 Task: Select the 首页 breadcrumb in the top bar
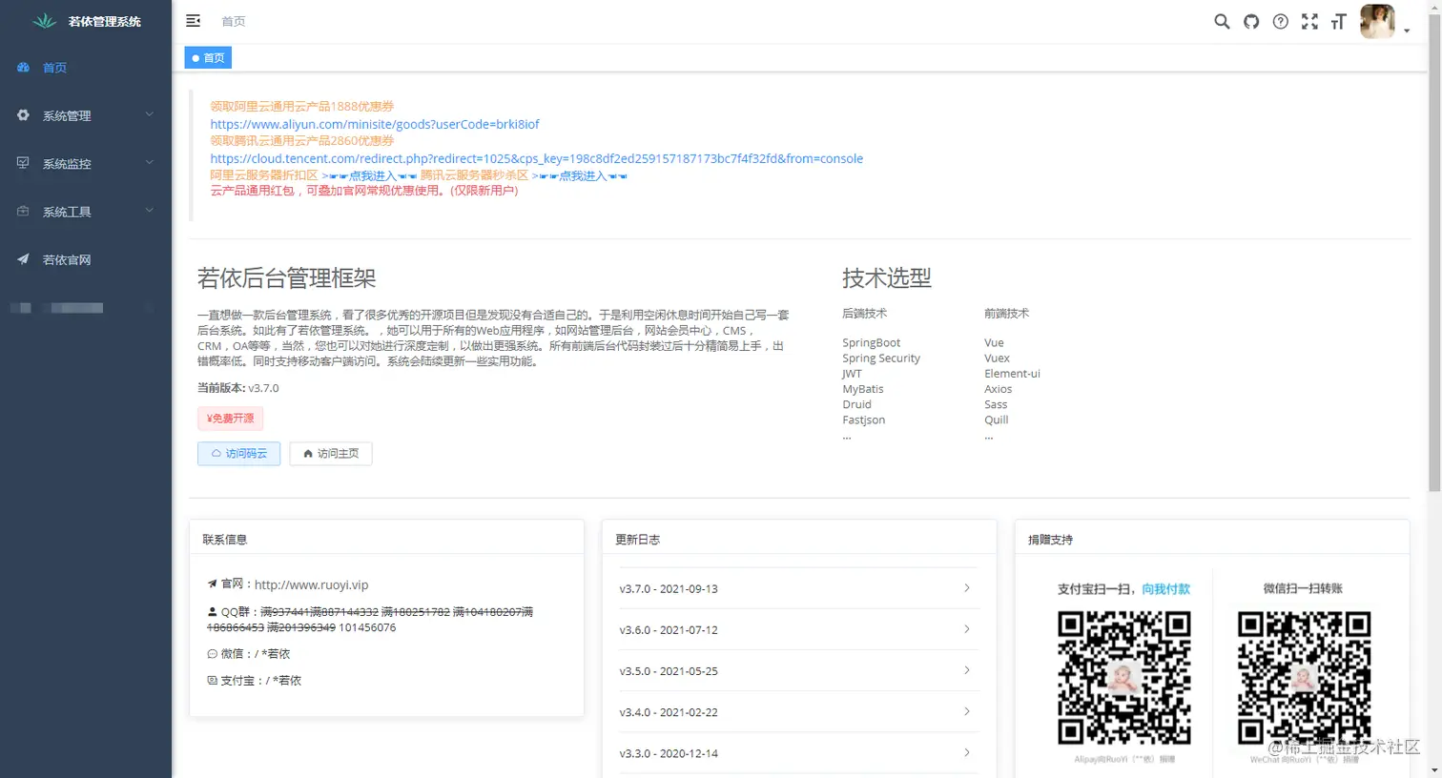pos(234,21)
